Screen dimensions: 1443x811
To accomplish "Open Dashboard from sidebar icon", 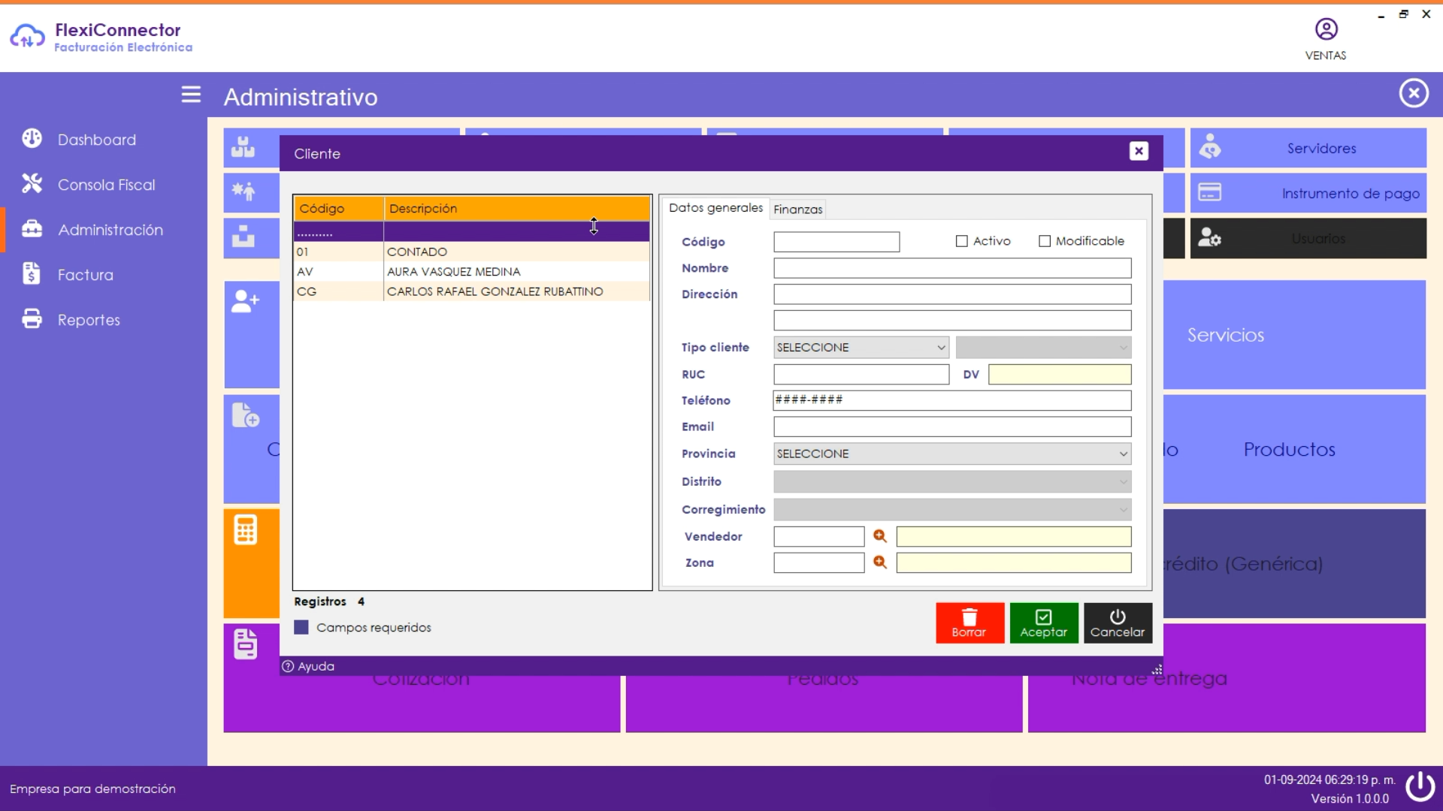I will (32, 139).
